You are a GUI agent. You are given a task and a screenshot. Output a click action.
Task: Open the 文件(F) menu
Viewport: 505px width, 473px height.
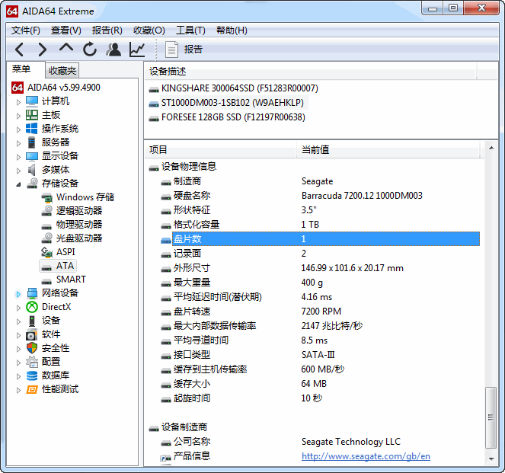coord(26,30)
